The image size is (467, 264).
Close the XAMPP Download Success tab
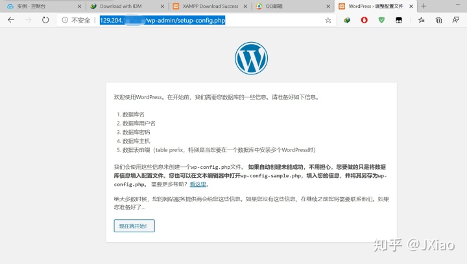[x=245, y=6]
